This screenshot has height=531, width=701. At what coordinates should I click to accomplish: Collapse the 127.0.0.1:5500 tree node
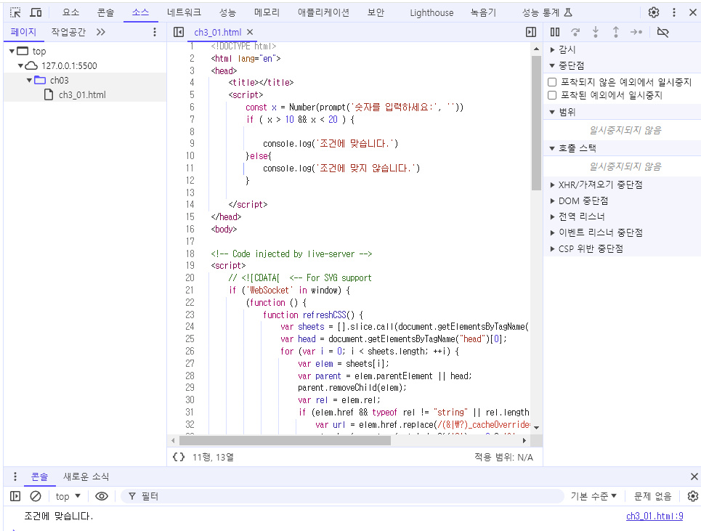(x=20, y=65)
